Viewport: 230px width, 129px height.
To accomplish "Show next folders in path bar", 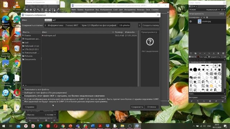I will pyautogui.click(x=139, y=25).
